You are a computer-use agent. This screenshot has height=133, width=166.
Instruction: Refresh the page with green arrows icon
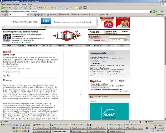[x=26, y=8]
